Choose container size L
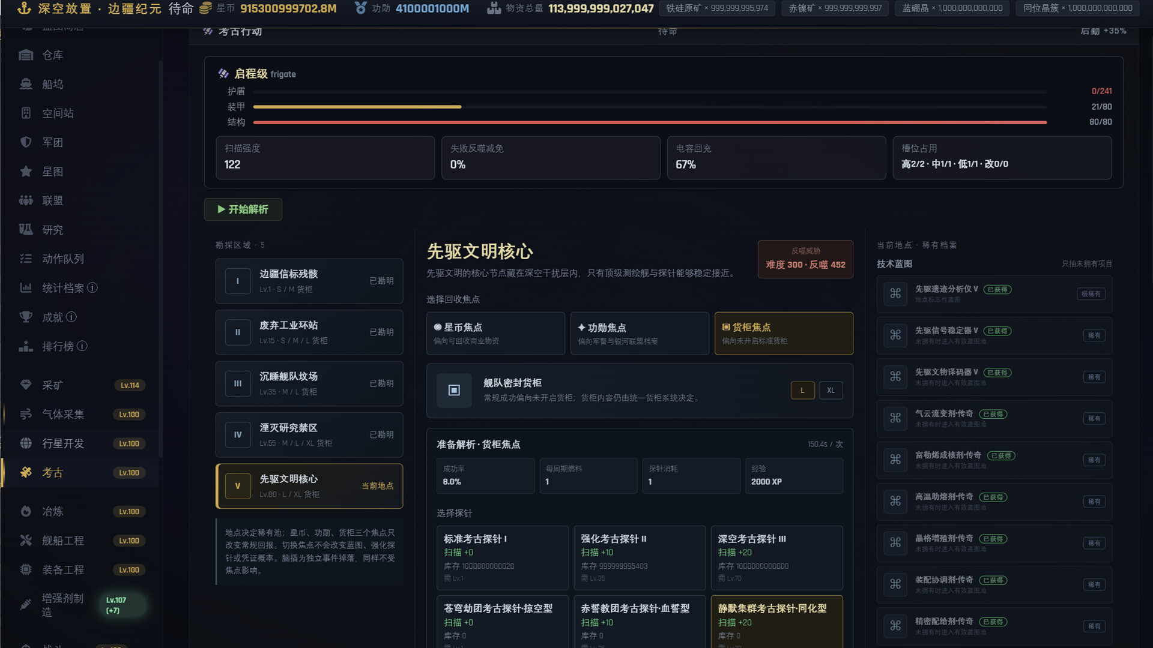1153x648 pixels. [x=802, y=391]
